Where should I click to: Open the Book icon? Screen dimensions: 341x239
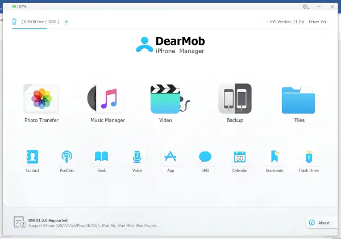tap(102, 157)
